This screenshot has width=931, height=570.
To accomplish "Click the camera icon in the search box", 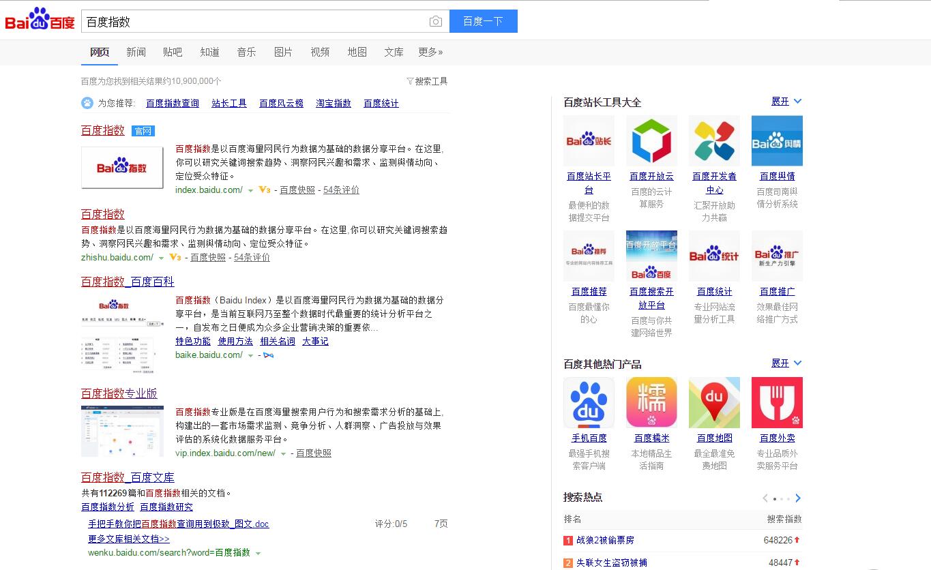I will pyautogui.click(x=435, y=21).
